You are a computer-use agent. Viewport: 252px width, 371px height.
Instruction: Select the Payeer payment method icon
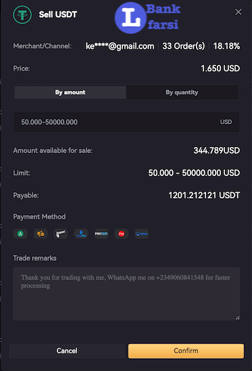[x=101, y=234]
